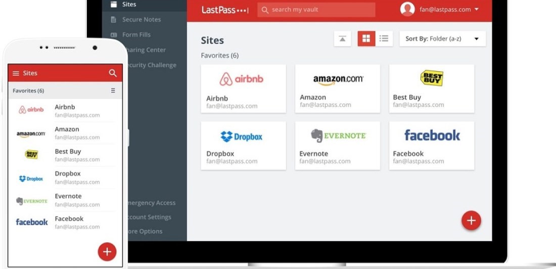Click the LastPass logo in the header

coord(225,10)
